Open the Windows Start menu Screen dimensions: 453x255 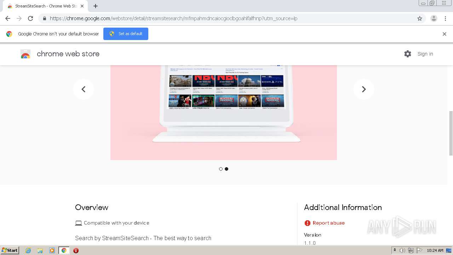10,250
